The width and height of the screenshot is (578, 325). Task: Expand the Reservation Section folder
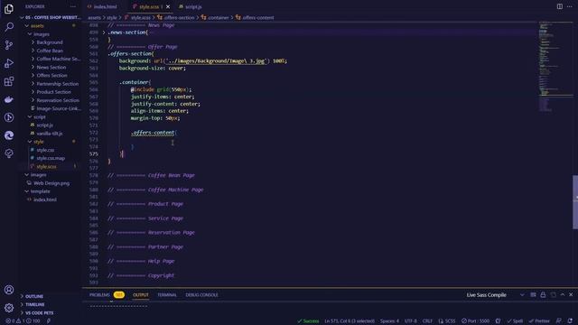(x=58, y=100)
